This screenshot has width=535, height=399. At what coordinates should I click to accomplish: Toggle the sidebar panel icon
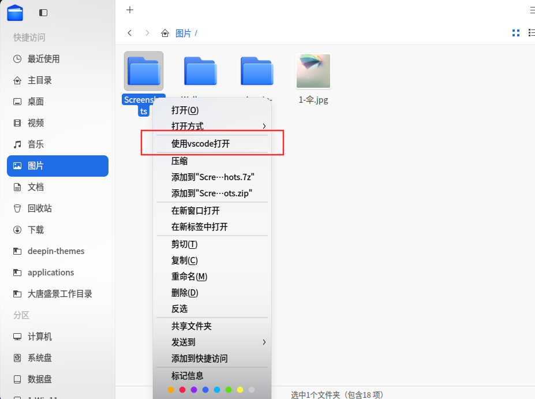pos(43,13)
